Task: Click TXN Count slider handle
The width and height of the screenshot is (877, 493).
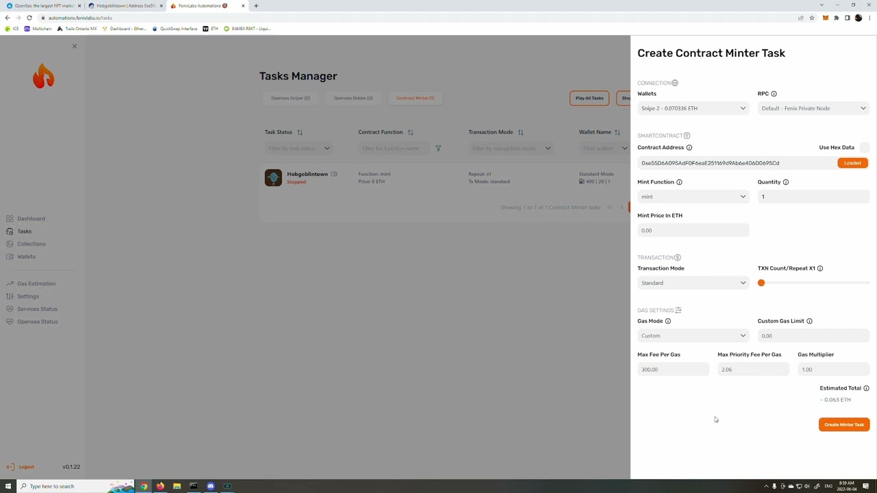Action: [x=761, y=283]
